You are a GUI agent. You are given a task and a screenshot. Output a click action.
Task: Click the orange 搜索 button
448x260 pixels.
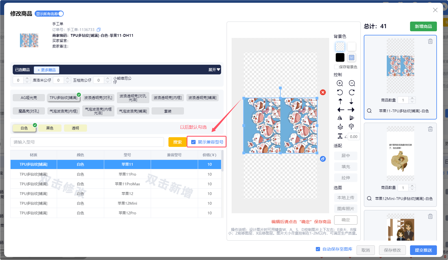point(178,142)
